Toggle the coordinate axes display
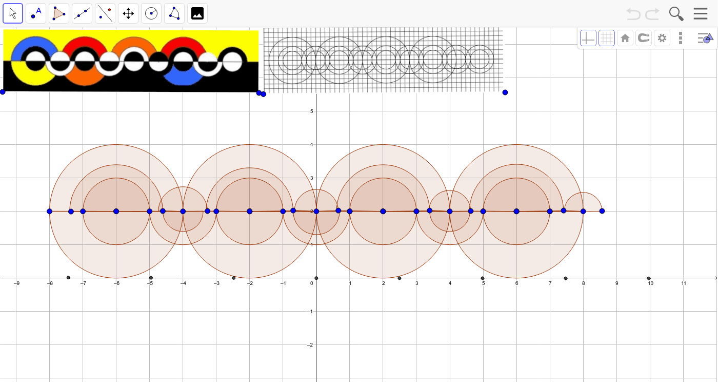718x383 pixels. (588, 38)
